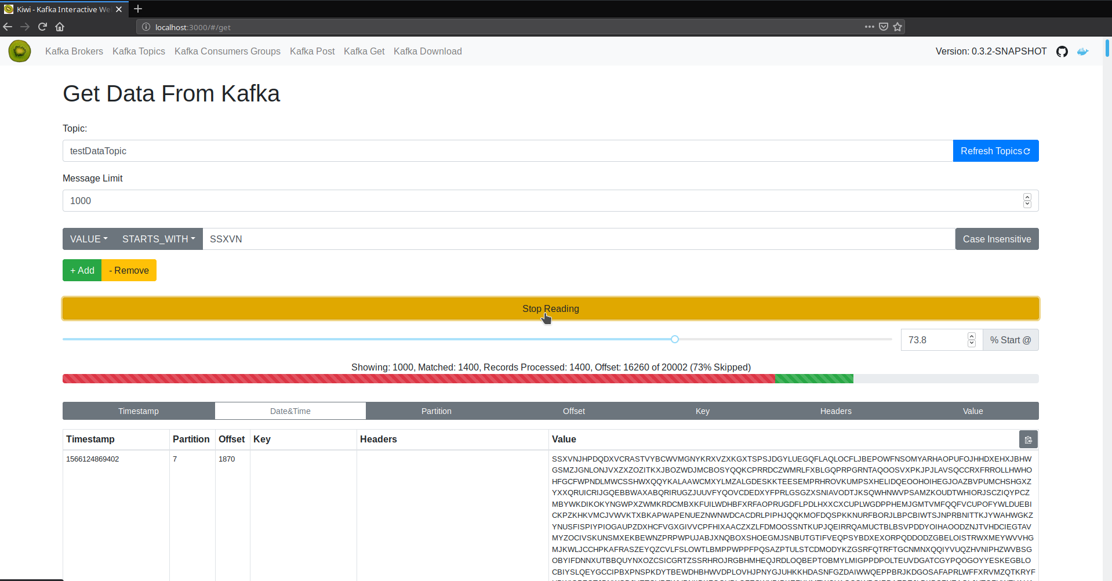Click the records progress bar green segment
This screenshot has height=581, width=1112.
pyautogui.click(x=814, y=379)
